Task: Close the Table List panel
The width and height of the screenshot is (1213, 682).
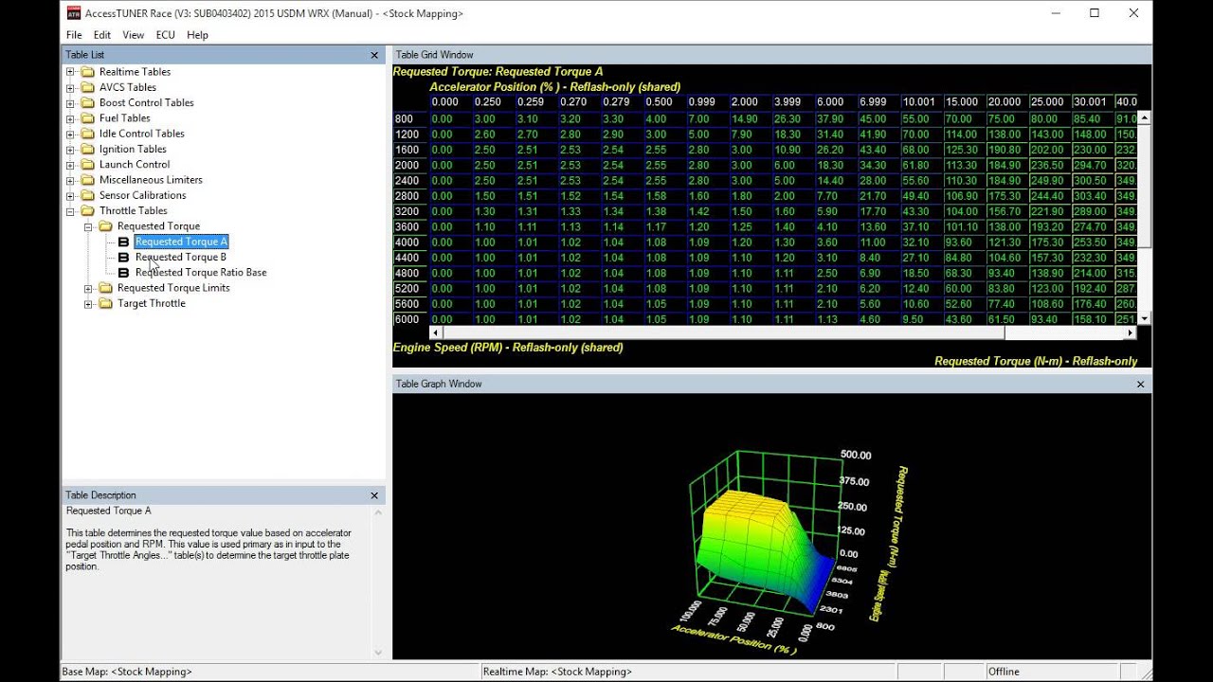Action: coord(374,55)
